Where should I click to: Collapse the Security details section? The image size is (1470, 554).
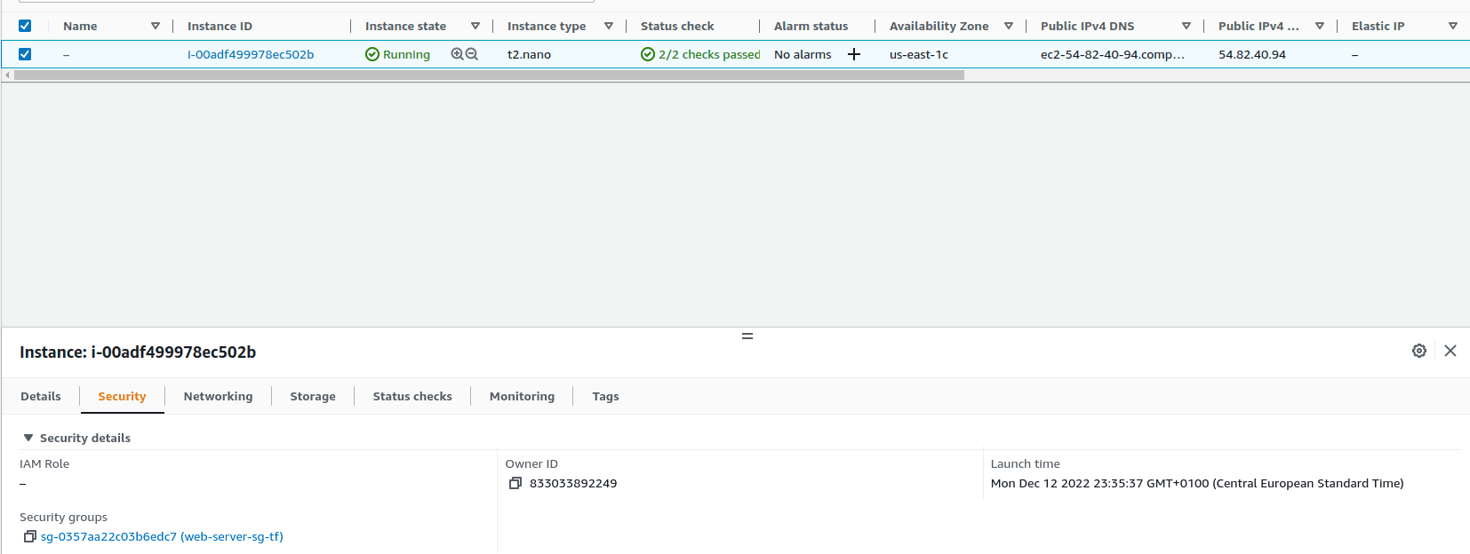(x=28, y=438)
